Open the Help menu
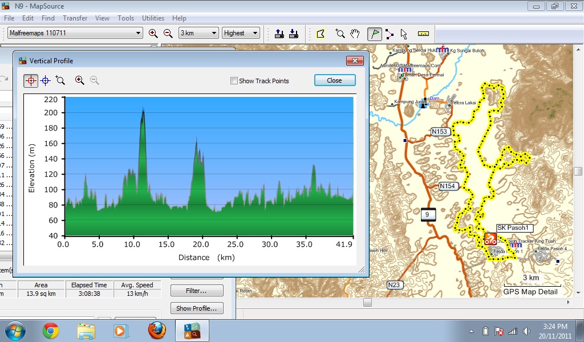The image size is (584, 342). 179,18
